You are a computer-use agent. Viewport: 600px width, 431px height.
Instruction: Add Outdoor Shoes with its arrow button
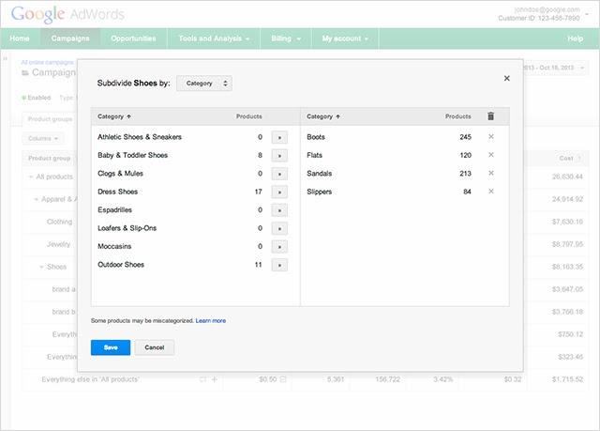(x=279, y=265)
